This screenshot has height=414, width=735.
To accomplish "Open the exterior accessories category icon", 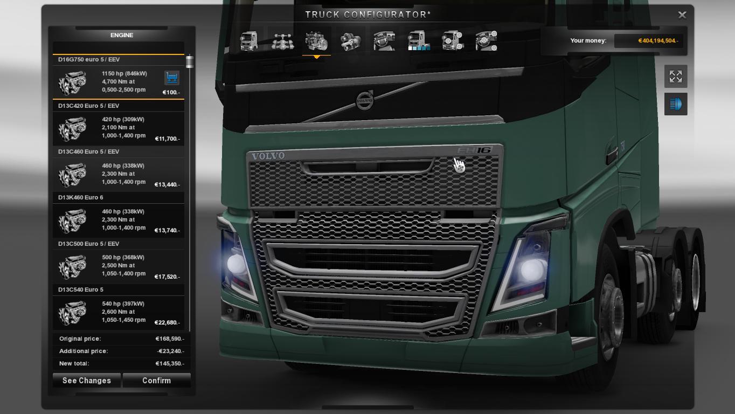I will click(453, 41).
